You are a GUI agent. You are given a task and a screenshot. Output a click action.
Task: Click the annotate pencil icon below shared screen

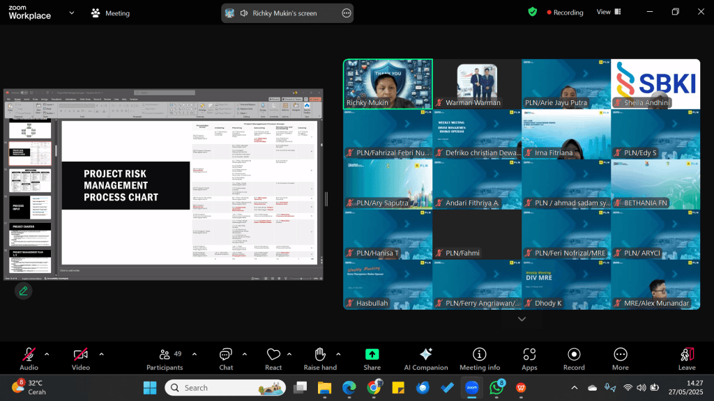[23, 291]
